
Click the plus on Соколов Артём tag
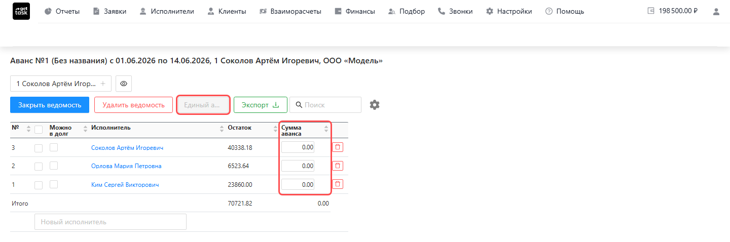click(103, 84)
